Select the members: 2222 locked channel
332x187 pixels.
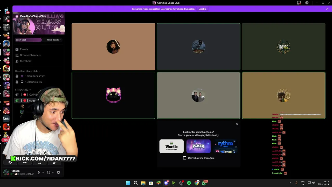point(36,76)
